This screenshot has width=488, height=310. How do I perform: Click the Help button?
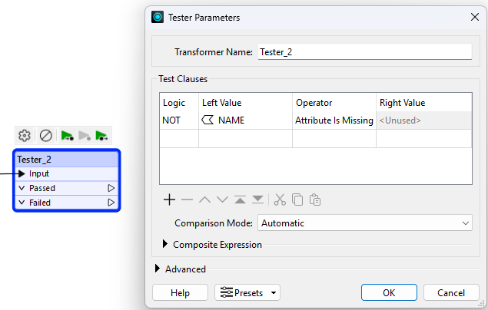click(180, 292)
